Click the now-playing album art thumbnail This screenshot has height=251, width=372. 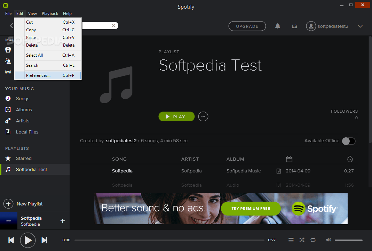coord(9,221)
